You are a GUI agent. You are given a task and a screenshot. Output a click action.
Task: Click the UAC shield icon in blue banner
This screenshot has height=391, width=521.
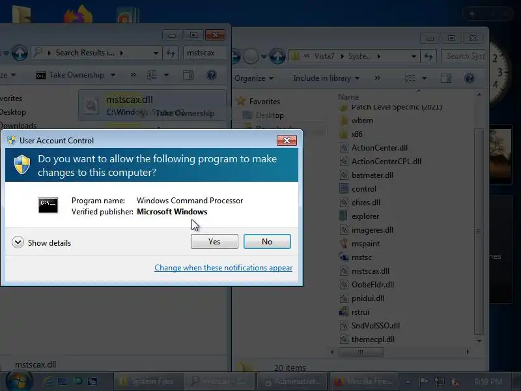click(22, 164)
